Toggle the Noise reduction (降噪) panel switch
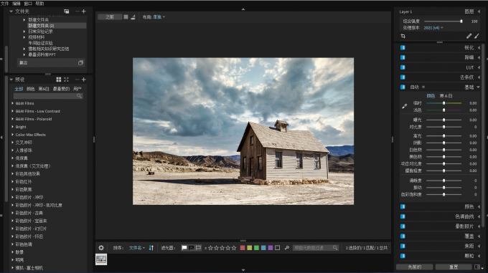The height and width of the screenshot is (273, 488). click(403, 57)
